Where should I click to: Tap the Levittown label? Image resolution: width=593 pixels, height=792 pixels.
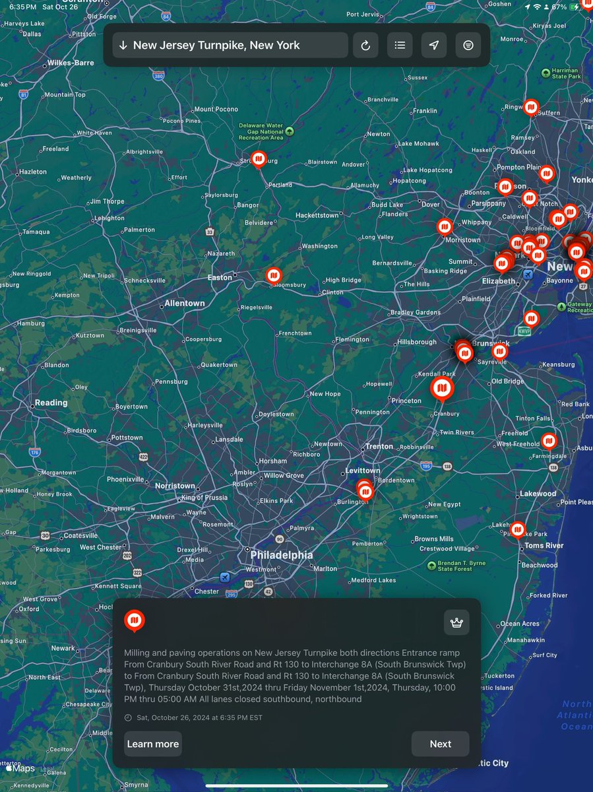tap(363, 471)
